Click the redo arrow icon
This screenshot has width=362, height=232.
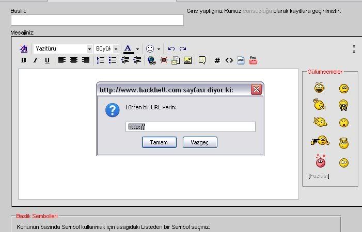tap(183, 48)
